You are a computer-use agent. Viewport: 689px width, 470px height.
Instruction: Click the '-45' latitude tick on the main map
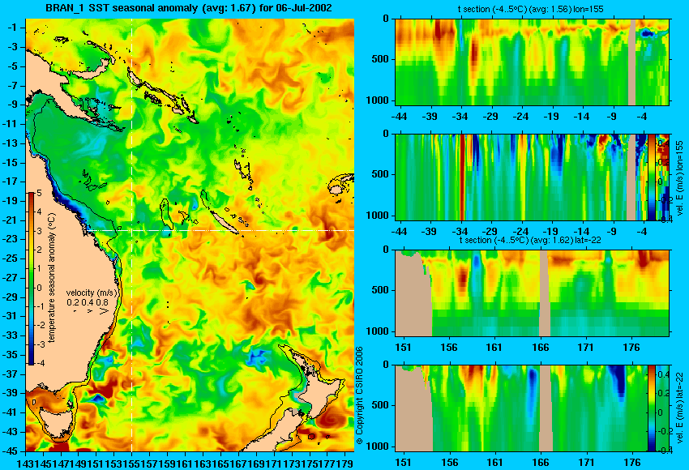pyautogui.click(x=11, y=451)
